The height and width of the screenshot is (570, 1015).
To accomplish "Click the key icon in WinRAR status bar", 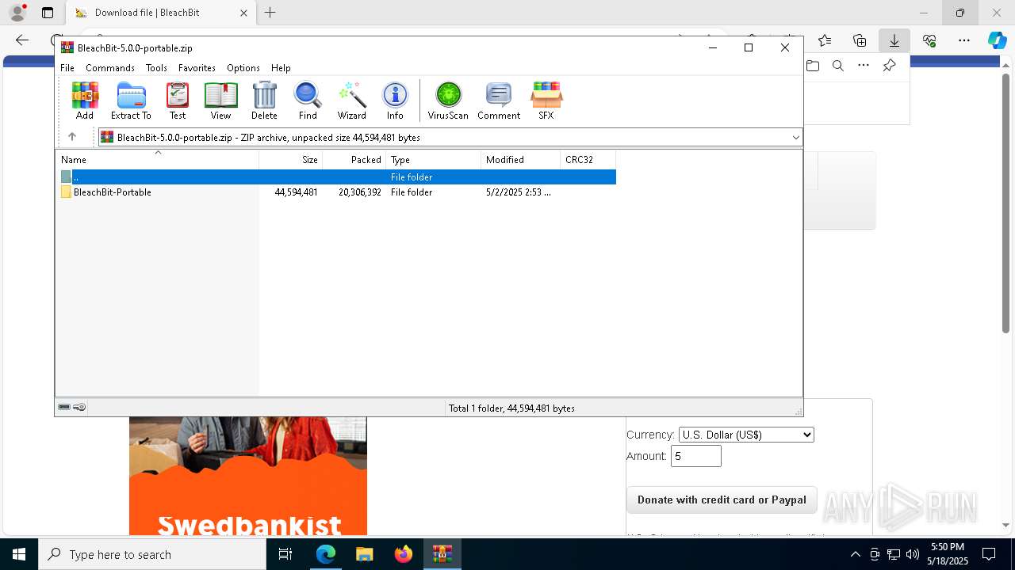I will click(x=79, y=407).
